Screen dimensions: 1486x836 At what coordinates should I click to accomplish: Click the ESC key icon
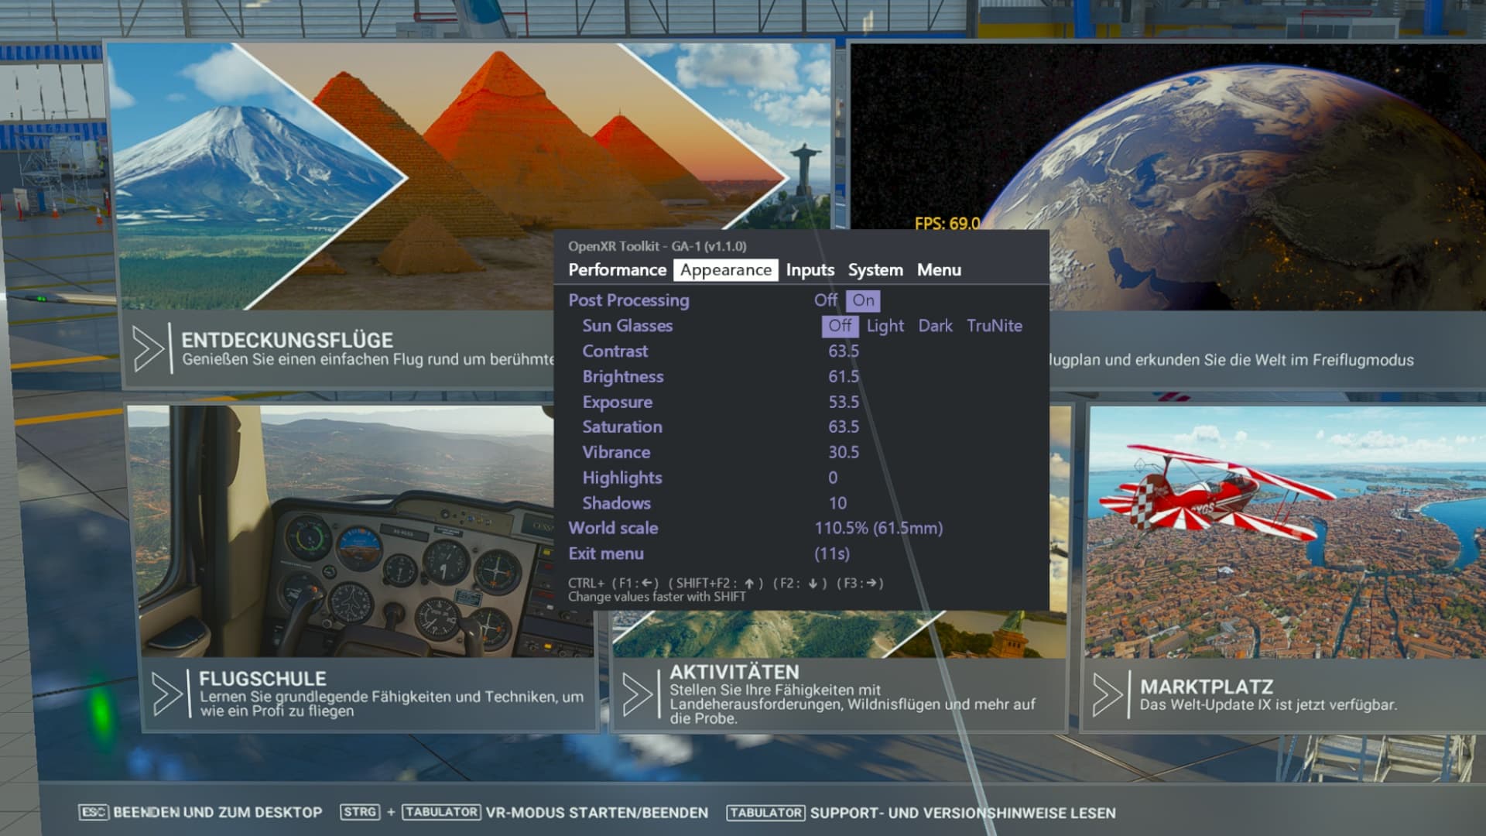94,812
